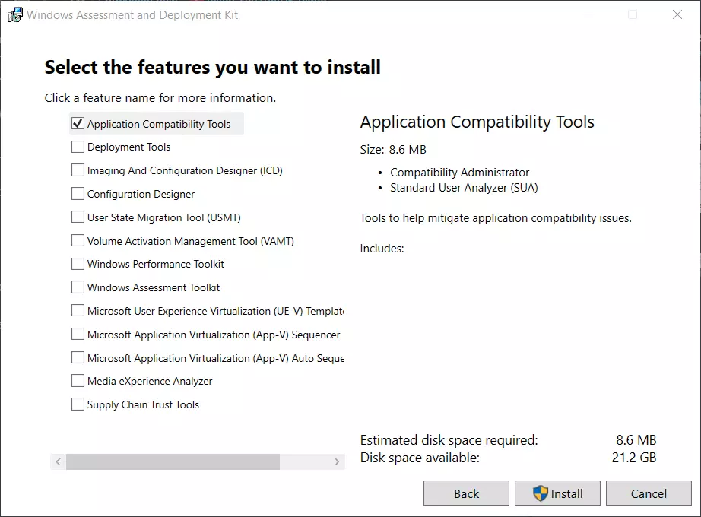Click Supply Chain Trust Tools label

tap(143, 404)
